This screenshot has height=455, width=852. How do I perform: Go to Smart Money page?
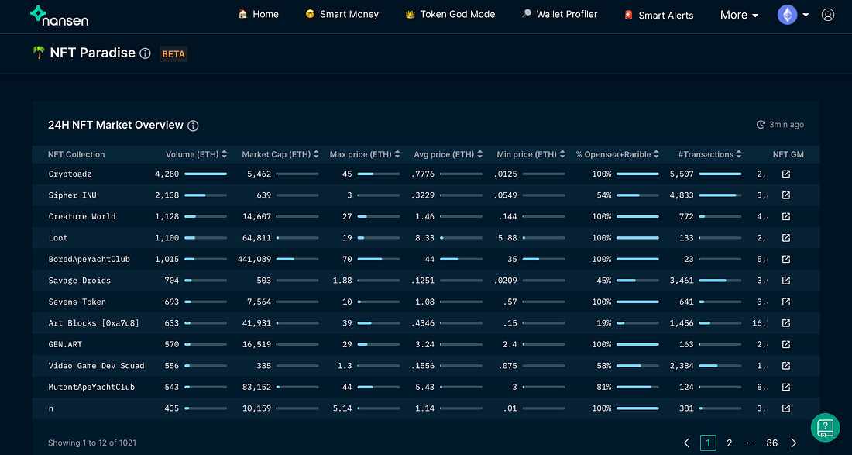point(342,14)
